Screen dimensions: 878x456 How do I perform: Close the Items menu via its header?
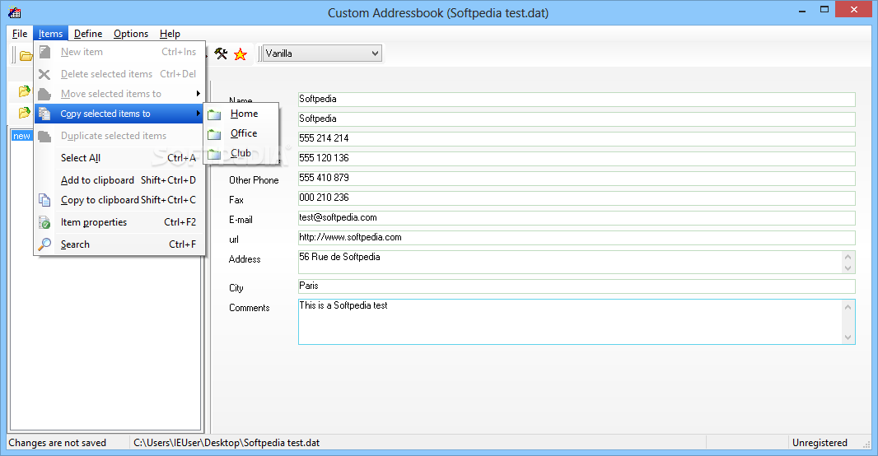(50, 34)
